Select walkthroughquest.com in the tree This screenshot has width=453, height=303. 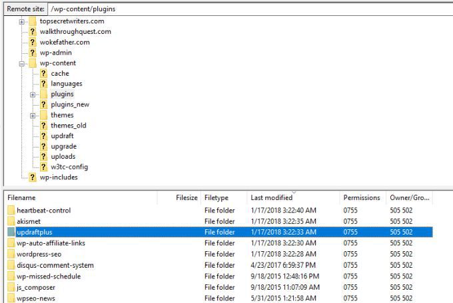tap(75, 32)
